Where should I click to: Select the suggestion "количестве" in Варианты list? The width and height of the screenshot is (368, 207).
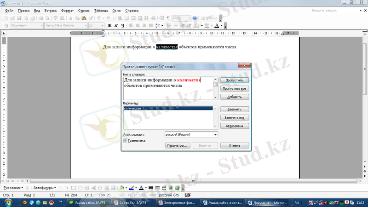[x=167, y=108]
